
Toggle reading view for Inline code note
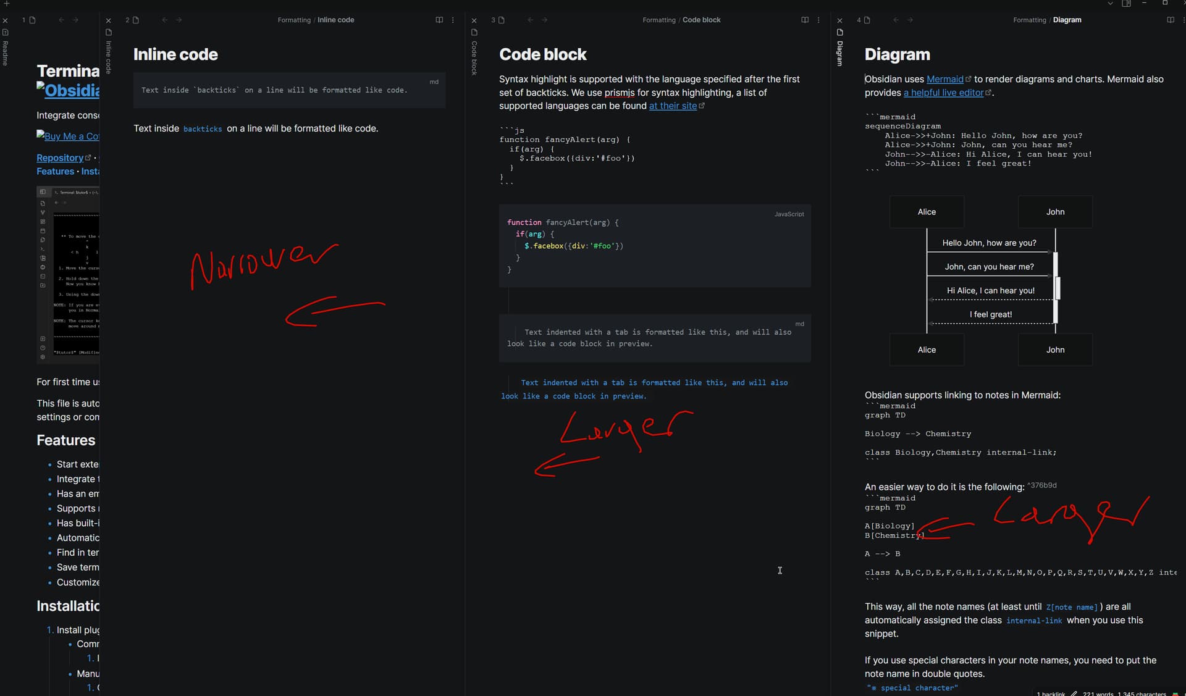[x=439, y=20]
